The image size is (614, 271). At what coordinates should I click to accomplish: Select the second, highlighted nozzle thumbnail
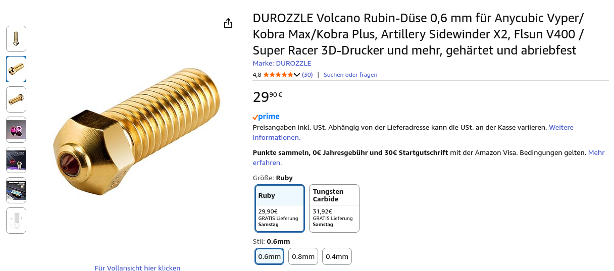click(x=16, y=69)
